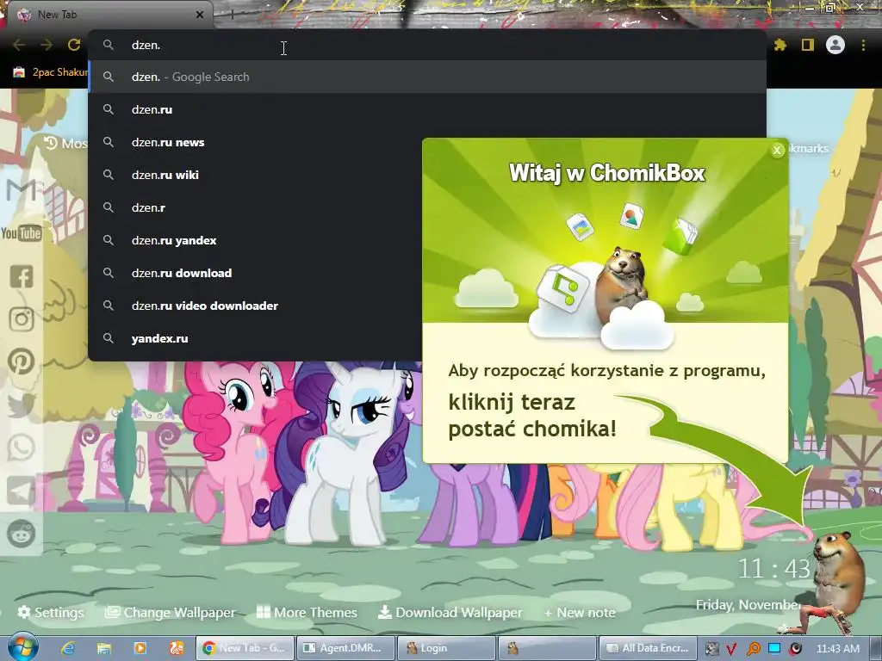Go back with the back arrow
882x661 pixels.
click(x=19, y=45)
